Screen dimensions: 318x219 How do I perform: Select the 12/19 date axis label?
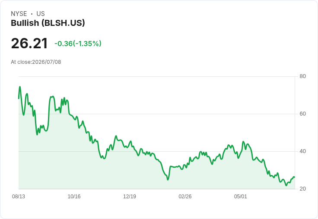click(x=130, y=197)
